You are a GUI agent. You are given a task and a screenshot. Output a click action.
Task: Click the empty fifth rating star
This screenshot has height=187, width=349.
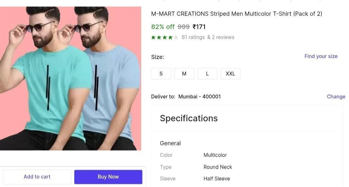(x=176, y=37)
